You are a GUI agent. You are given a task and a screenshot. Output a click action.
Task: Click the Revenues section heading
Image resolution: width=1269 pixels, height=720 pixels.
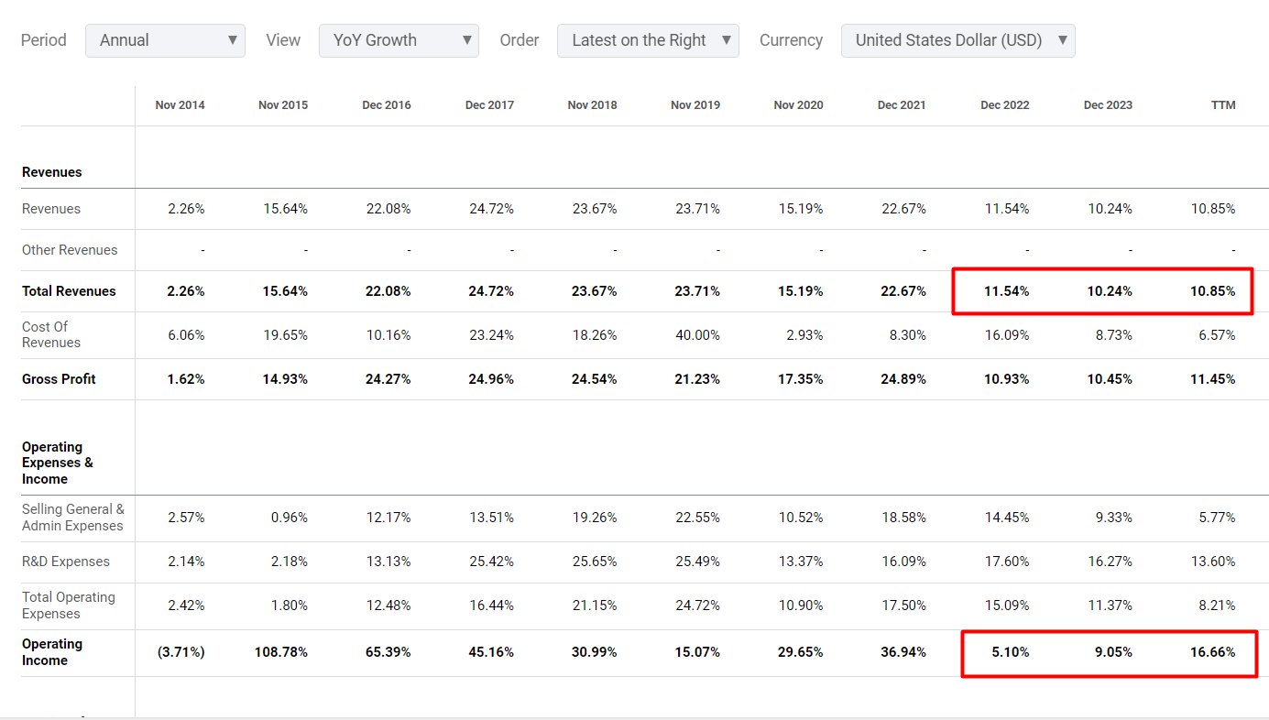(x=52, y=172)
